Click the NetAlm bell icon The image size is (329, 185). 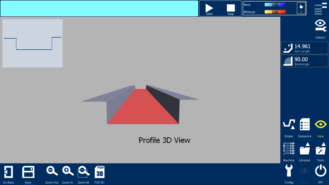pyautogui.click(x=305, y=171)
